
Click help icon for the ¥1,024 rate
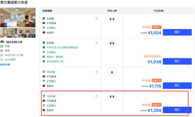coord(97,18)
